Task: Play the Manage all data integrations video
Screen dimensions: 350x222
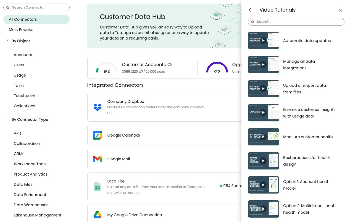Action: pyautogui.click(x=263, y=64)
